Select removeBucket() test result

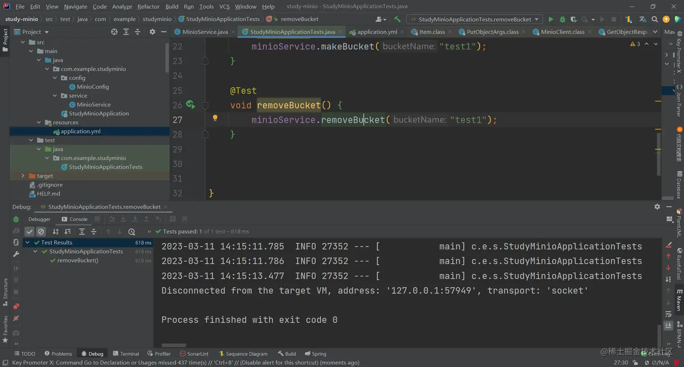coord(77,260)
